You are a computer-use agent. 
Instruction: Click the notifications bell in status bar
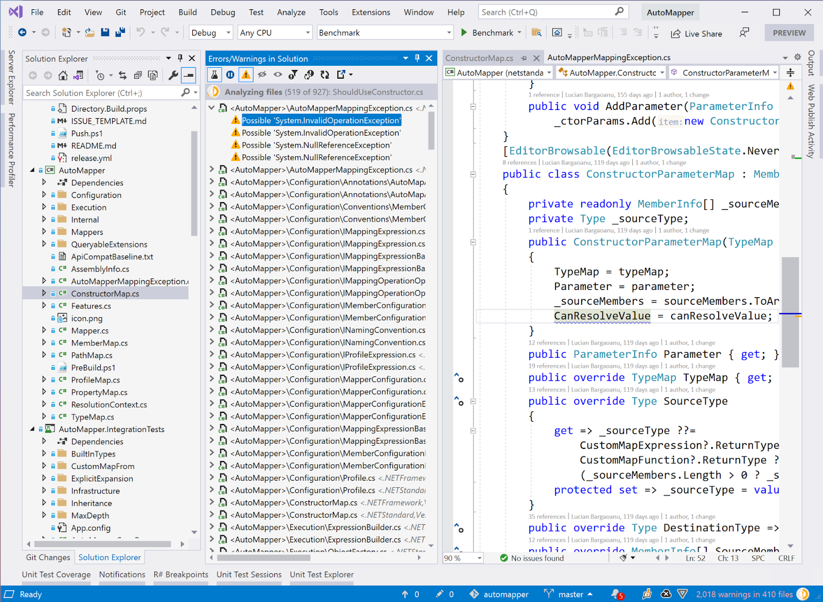click(x=617, y=594)
